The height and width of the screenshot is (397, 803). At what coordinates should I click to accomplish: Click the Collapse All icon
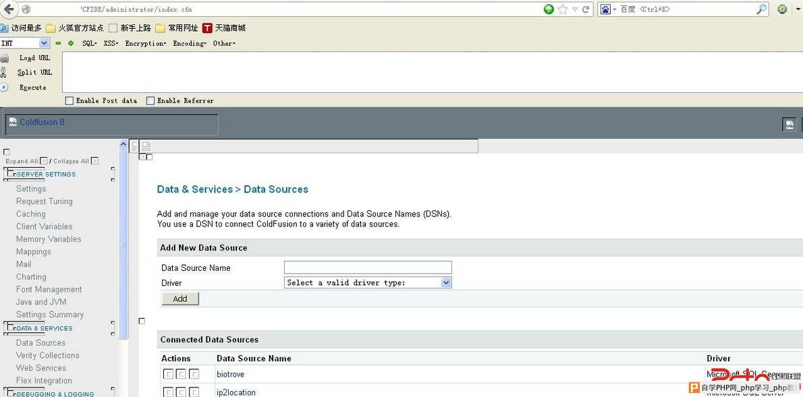tap(94, 161)
